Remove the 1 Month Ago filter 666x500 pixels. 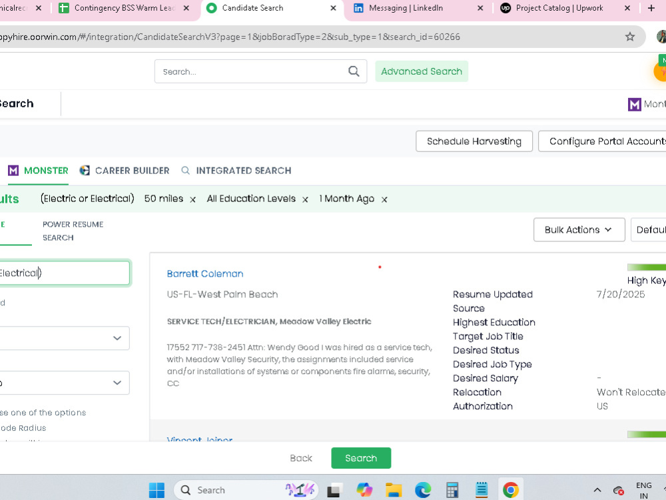(384, 199)
